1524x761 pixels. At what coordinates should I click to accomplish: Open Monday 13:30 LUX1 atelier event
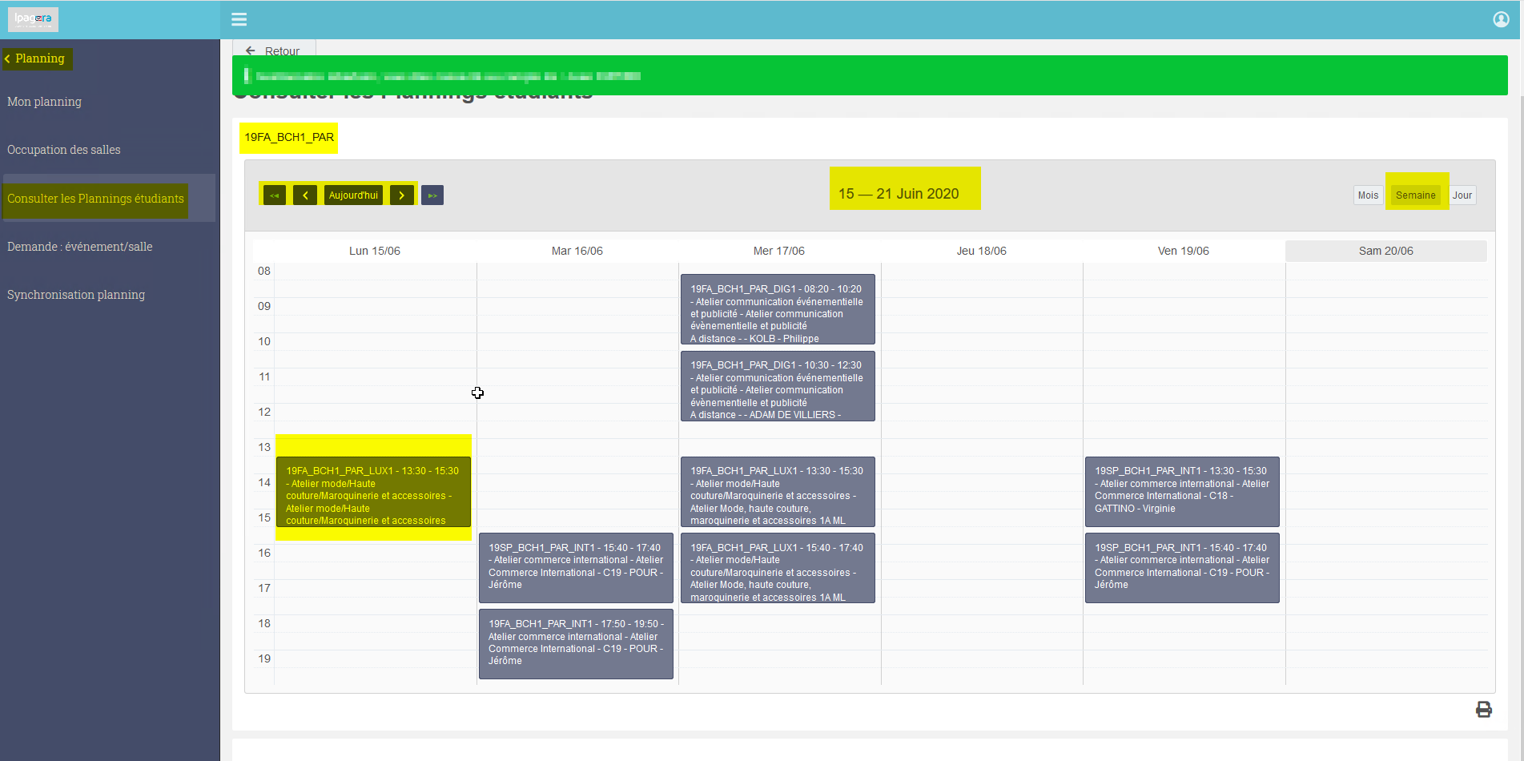tap(373, 492)
